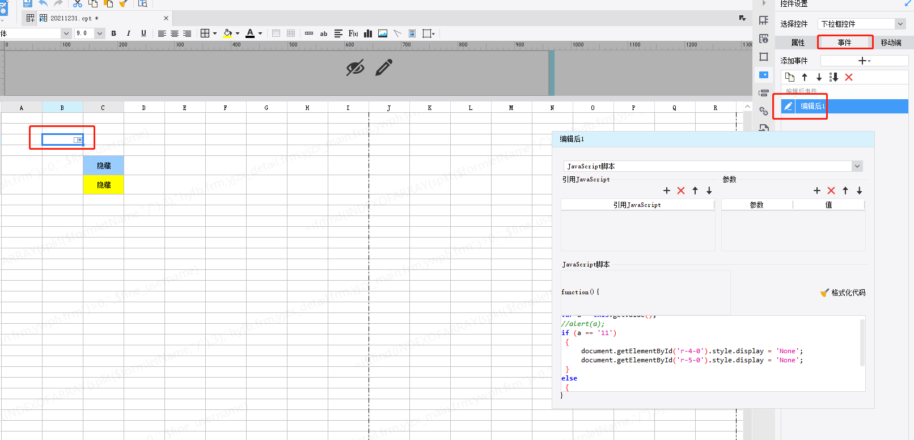Toggle parameter pane visibility eye icon
This screenshot has height=440, width=914.
click(356, 68)
